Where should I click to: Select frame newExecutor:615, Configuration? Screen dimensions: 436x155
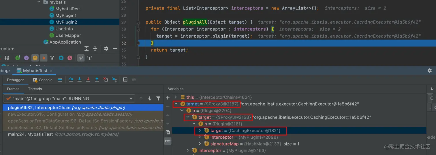click(x=83, y=114)
